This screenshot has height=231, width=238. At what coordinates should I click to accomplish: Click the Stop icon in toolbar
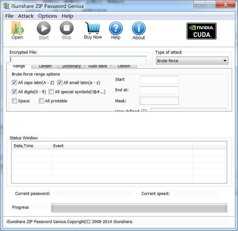pos(66,28)
